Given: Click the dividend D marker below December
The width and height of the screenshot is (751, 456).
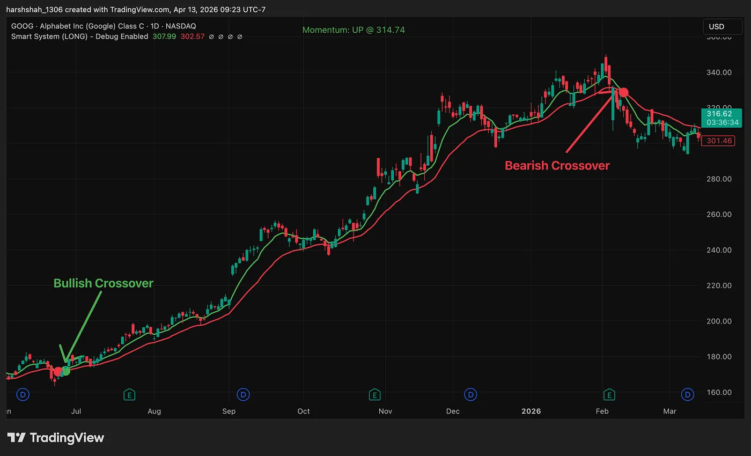Looking at the screenshot, I should pos(470,395).
